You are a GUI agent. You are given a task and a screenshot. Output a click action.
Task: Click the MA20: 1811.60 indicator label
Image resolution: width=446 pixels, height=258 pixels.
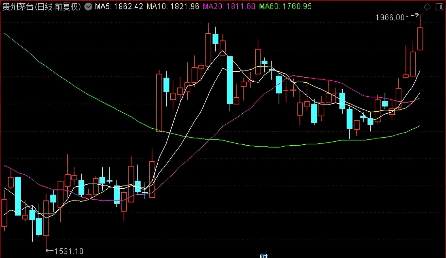(229, 7)
